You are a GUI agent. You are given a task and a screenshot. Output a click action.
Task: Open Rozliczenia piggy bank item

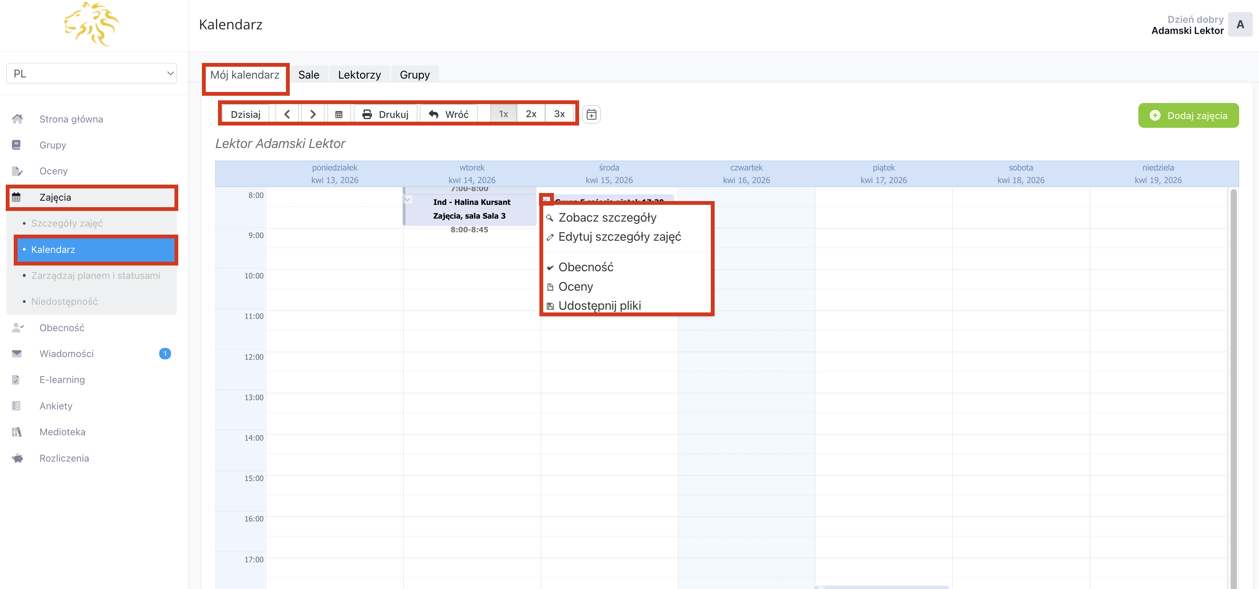(64, 458)
